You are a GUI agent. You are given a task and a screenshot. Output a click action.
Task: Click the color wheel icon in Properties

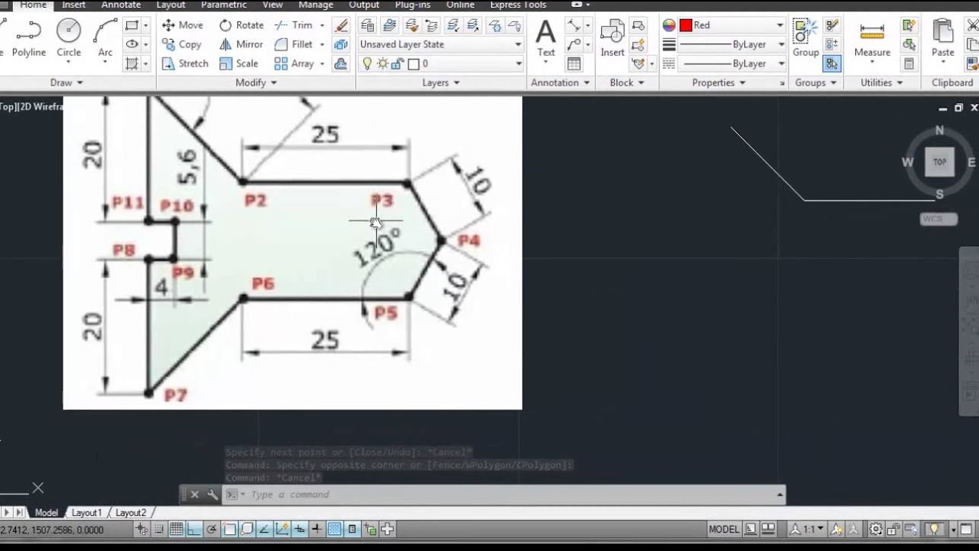(668, 25)
